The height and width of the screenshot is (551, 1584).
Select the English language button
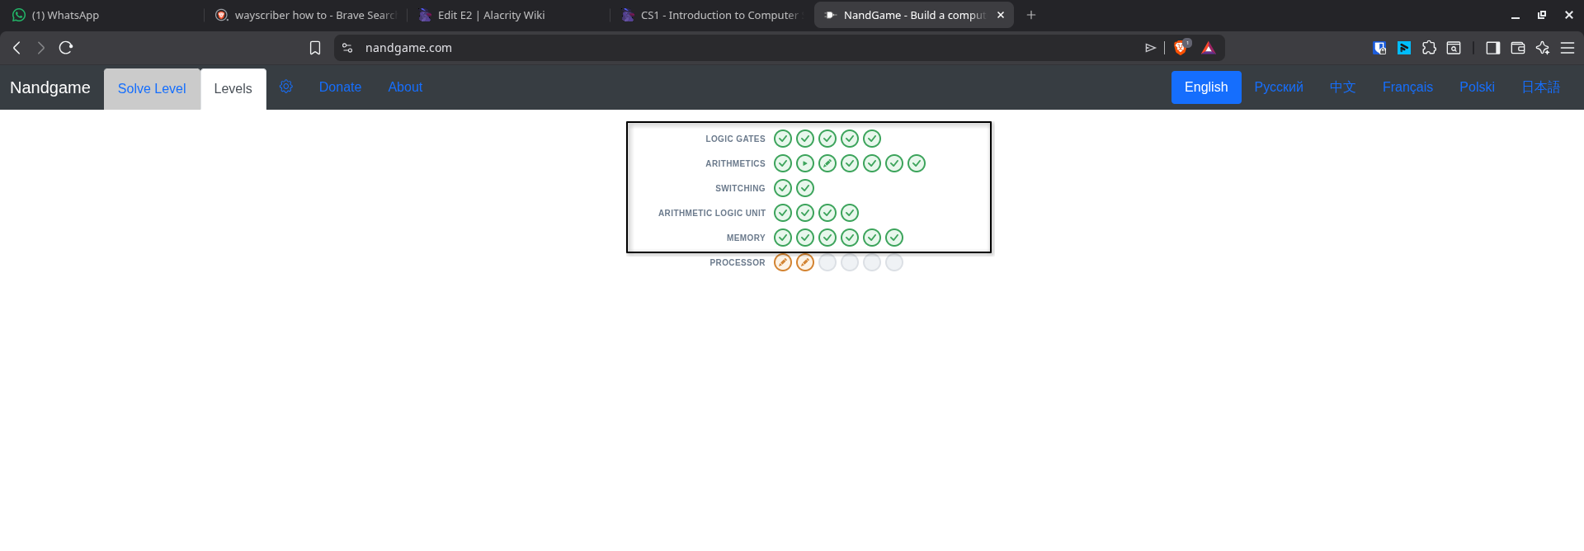1206,87
